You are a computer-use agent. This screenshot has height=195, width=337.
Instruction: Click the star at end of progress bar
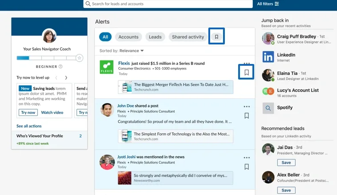click(x=79, y=58)
